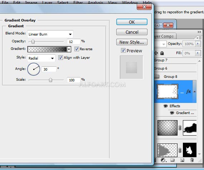Click the Group 8 folder icon
The image size is (204, 170).
(x=157, y=76)
